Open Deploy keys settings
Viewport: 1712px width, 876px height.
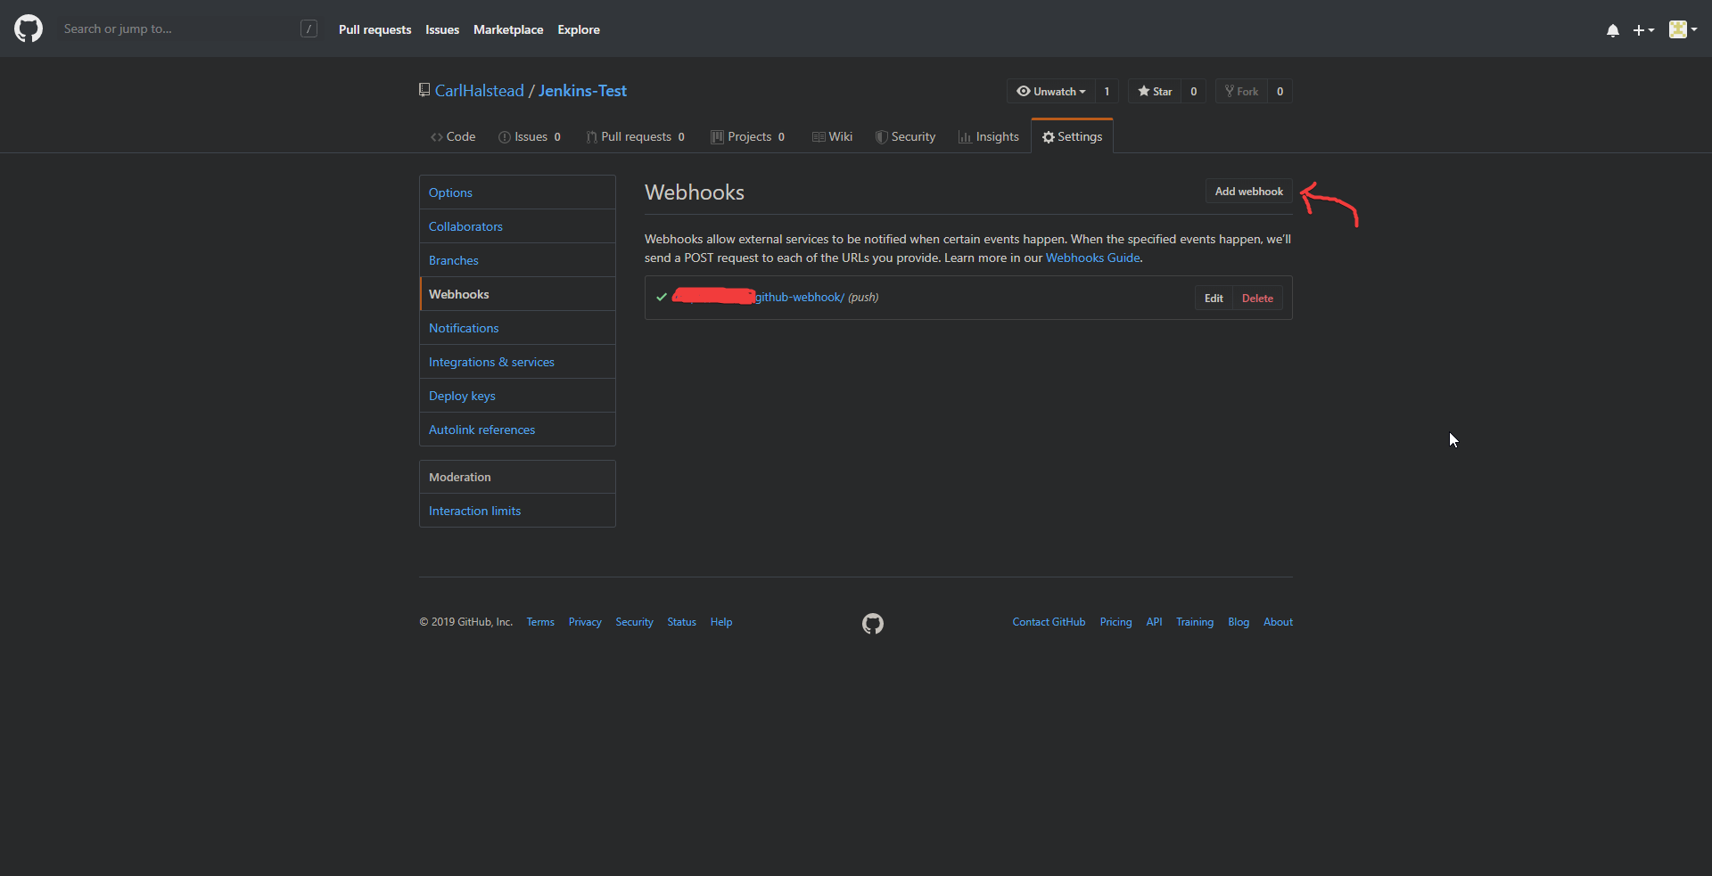click(x=517, y=396)
